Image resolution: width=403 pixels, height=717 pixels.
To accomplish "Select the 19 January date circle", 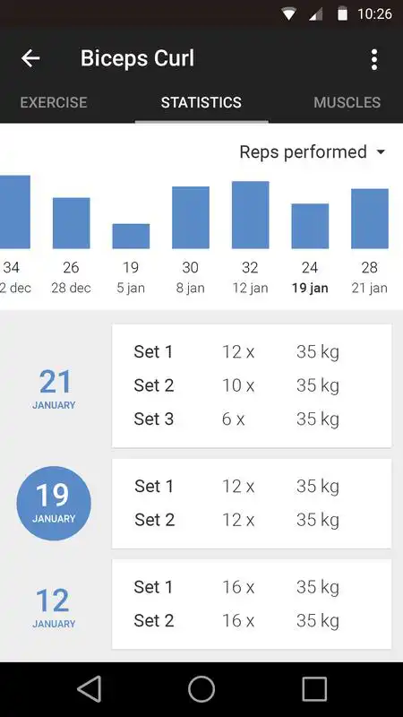I will [x=54, y=503].
